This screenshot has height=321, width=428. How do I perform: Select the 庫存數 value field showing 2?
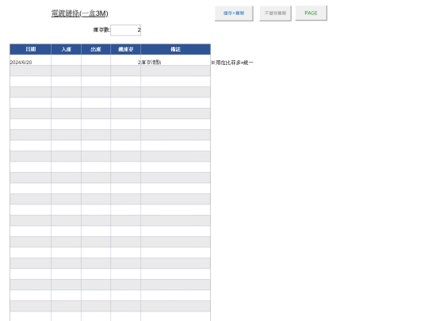click(x=126, y=30)
